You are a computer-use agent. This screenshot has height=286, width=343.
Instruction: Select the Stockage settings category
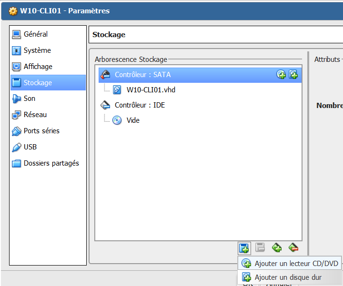point(48,83)
